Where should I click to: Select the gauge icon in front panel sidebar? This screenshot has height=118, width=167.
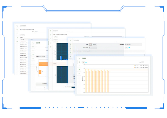(79, 66)
